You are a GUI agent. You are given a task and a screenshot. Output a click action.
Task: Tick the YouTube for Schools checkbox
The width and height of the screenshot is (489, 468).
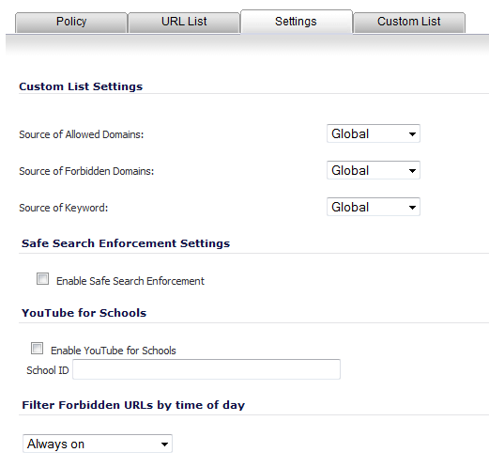click(x=37, y=349)
